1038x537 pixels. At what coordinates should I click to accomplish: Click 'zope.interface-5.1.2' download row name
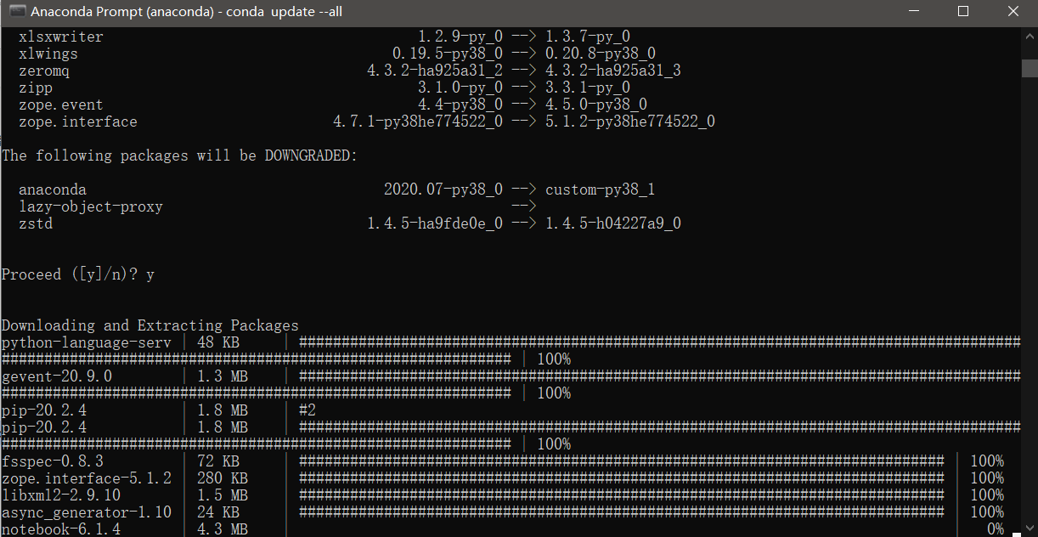pyautogui.click(x=87, y=478)
